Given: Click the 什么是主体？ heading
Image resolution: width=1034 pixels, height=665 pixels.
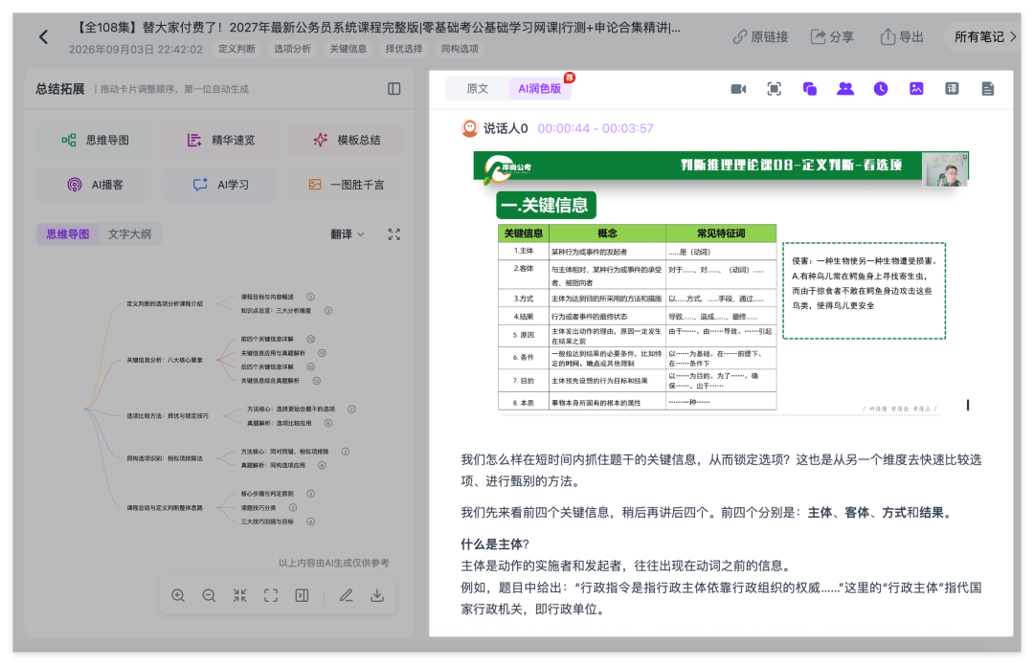Looking at the screenshot, I should point(495,544).
